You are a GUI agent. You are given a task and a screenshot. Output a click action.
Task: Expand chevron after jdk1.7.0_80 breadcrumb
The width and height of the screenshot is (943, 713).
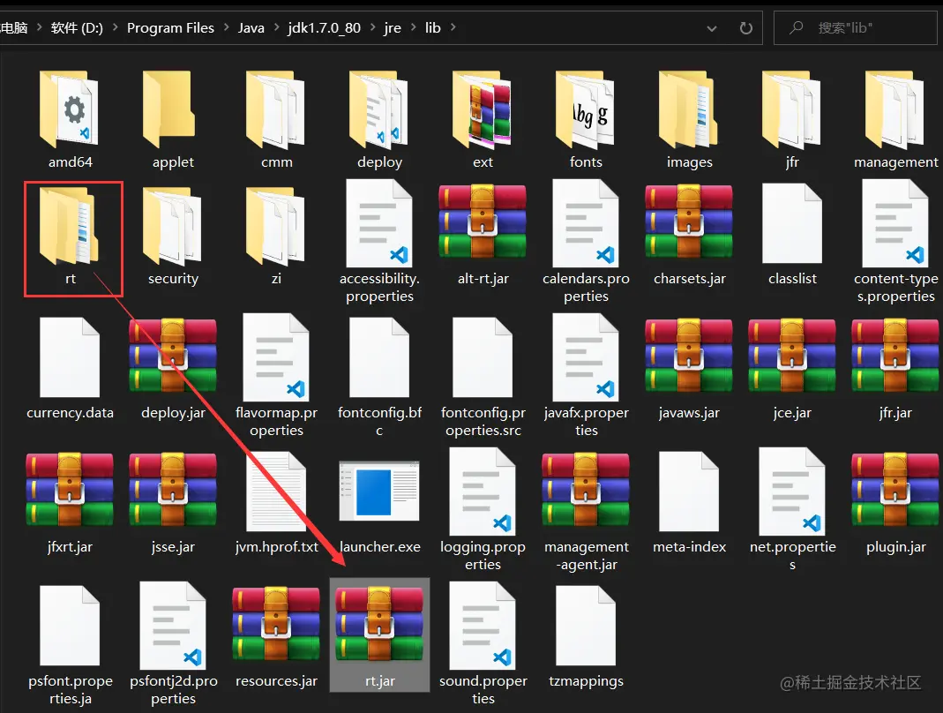tap(373, 27)
